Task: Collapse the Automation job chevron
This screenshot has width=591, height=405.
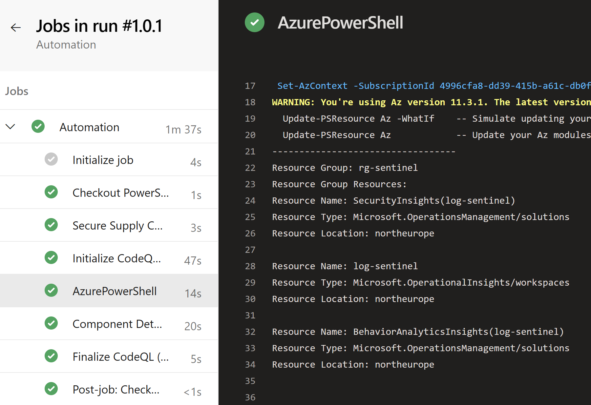Action: [x=11, y=127]
